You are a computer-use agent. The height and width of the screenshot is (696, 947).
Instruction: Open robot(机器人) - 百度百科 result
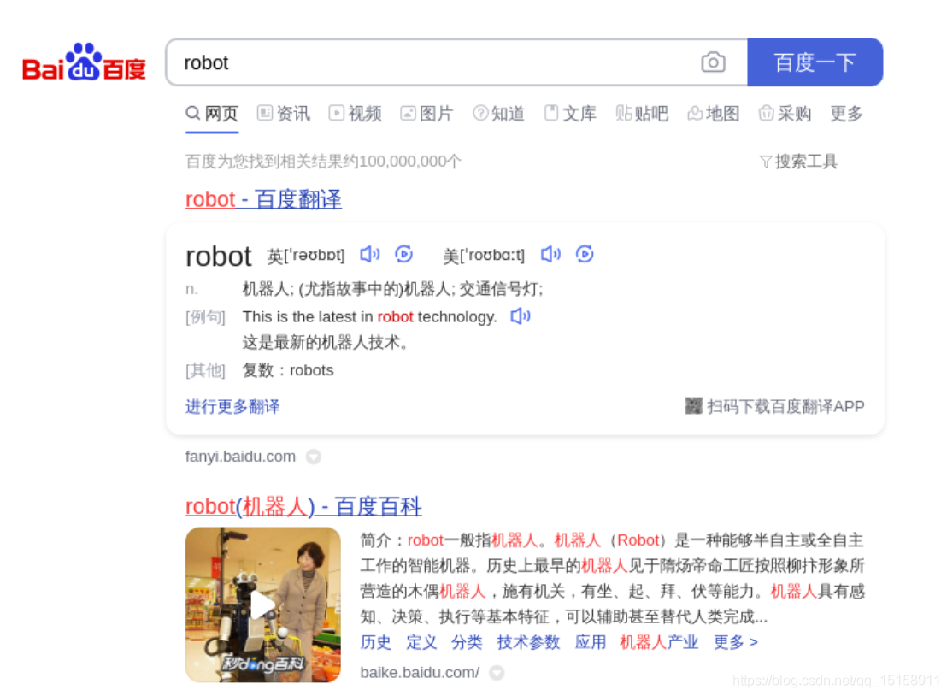[303, 506]
